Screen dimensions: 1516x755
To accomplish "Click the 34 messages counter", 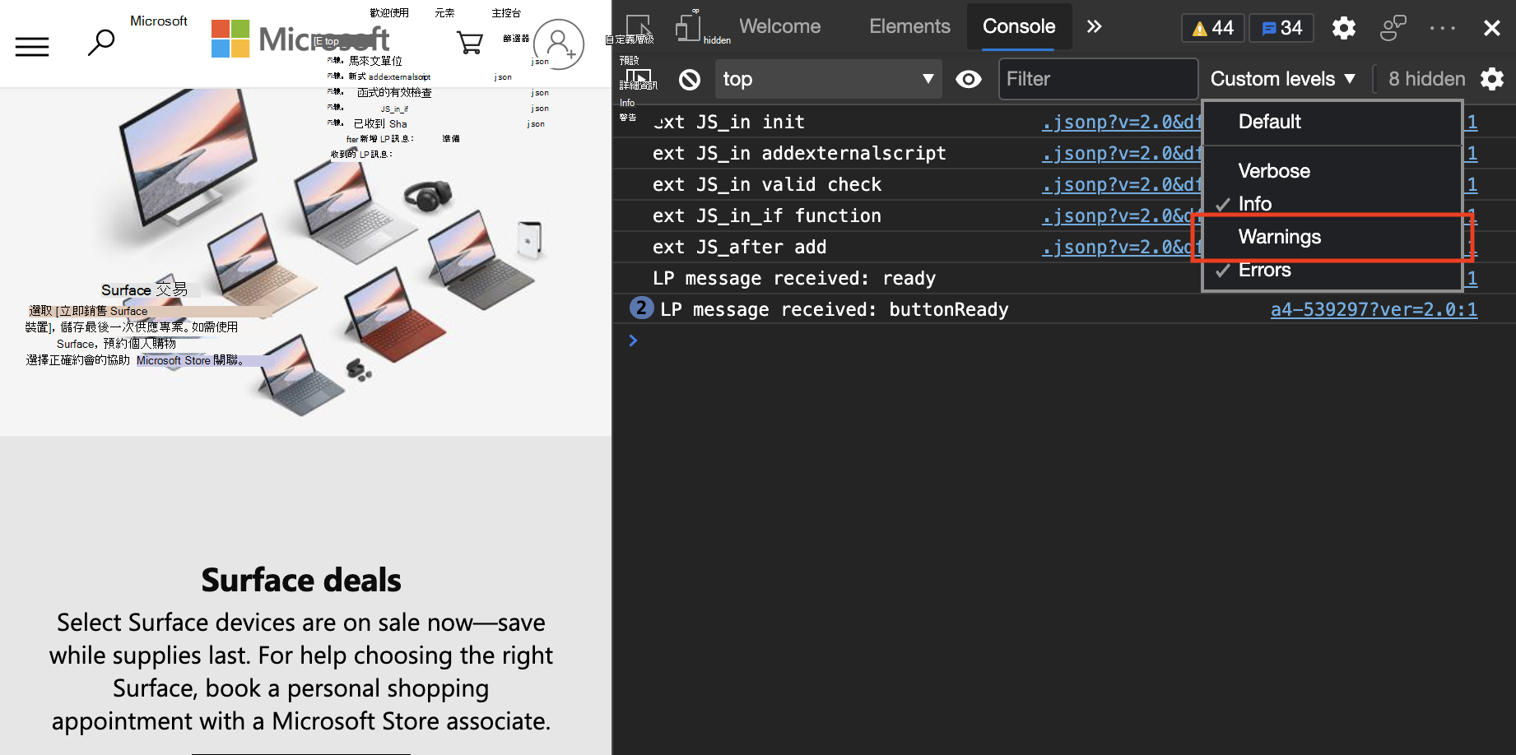I will (x=1281, y=28).
